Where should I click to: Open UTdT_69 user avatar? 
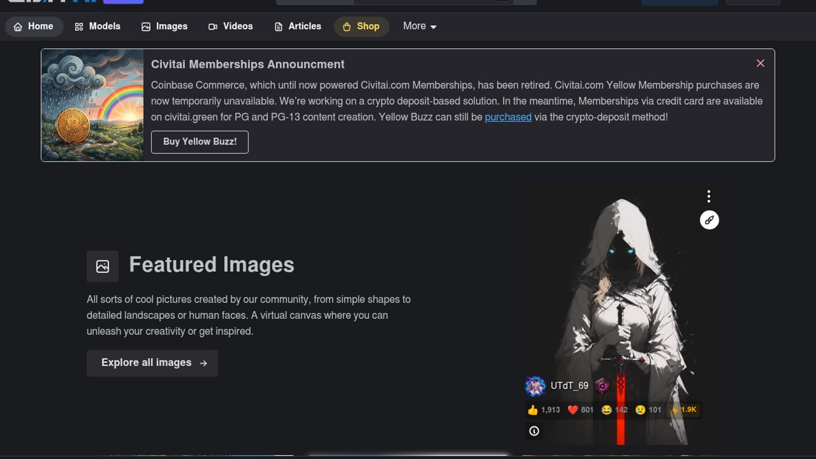(535, 386)
